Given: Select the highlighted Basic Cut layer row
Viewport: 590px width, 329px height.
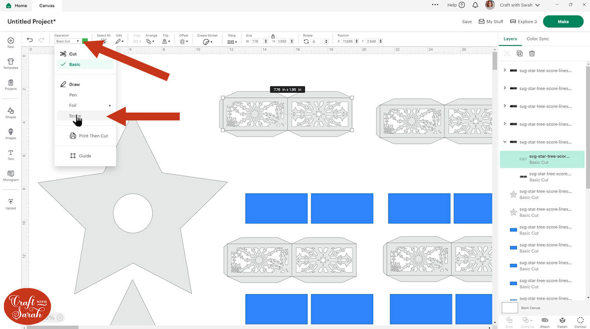Looking at the screenshot, I should pos(542,159).
